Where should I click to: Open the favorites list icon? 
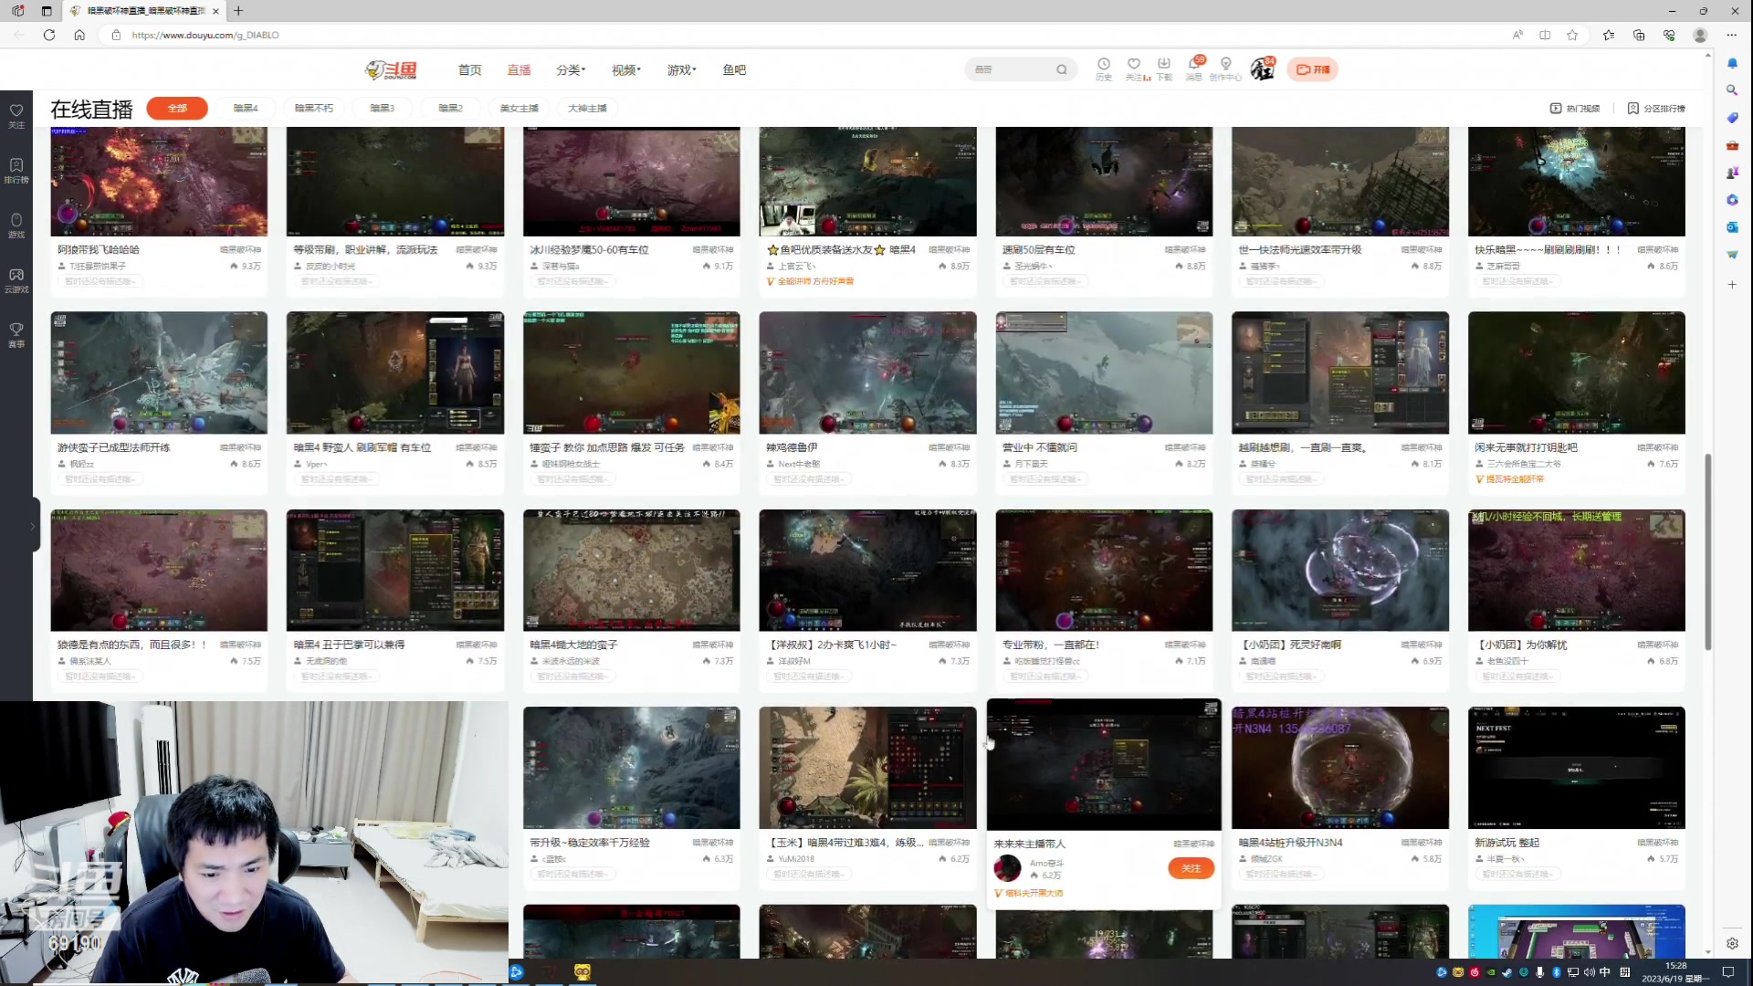(x=1609, y=35)
